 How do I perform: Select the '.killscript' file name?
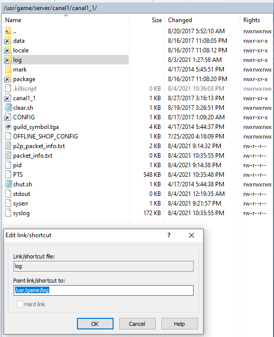pos(25,89)
